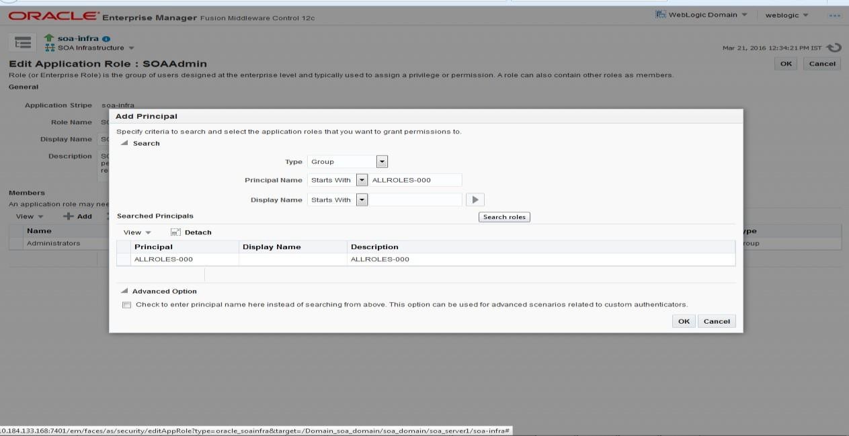Select the ALLROLES-000 principal row
Screen dimensions: 849x436
[426, 259]
